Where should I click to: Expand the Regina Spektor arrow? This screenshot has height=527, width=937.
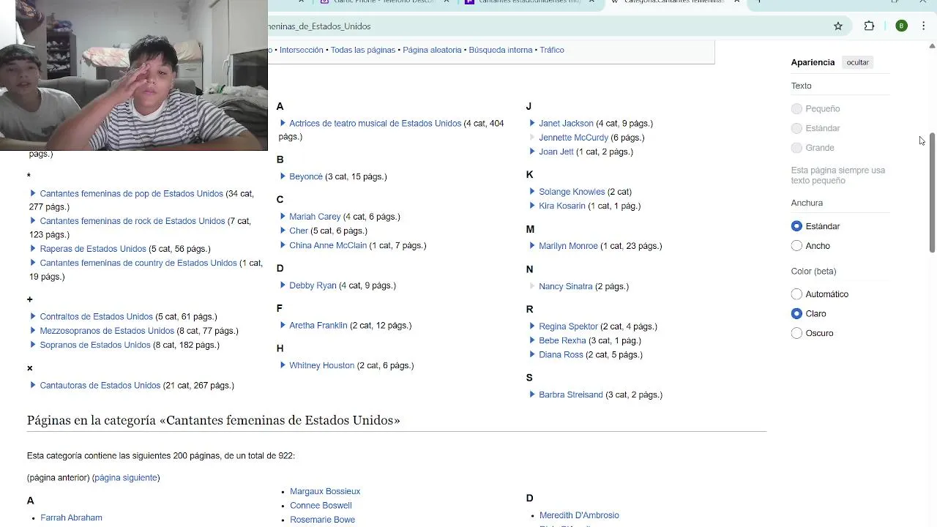[x=532, y=326]
